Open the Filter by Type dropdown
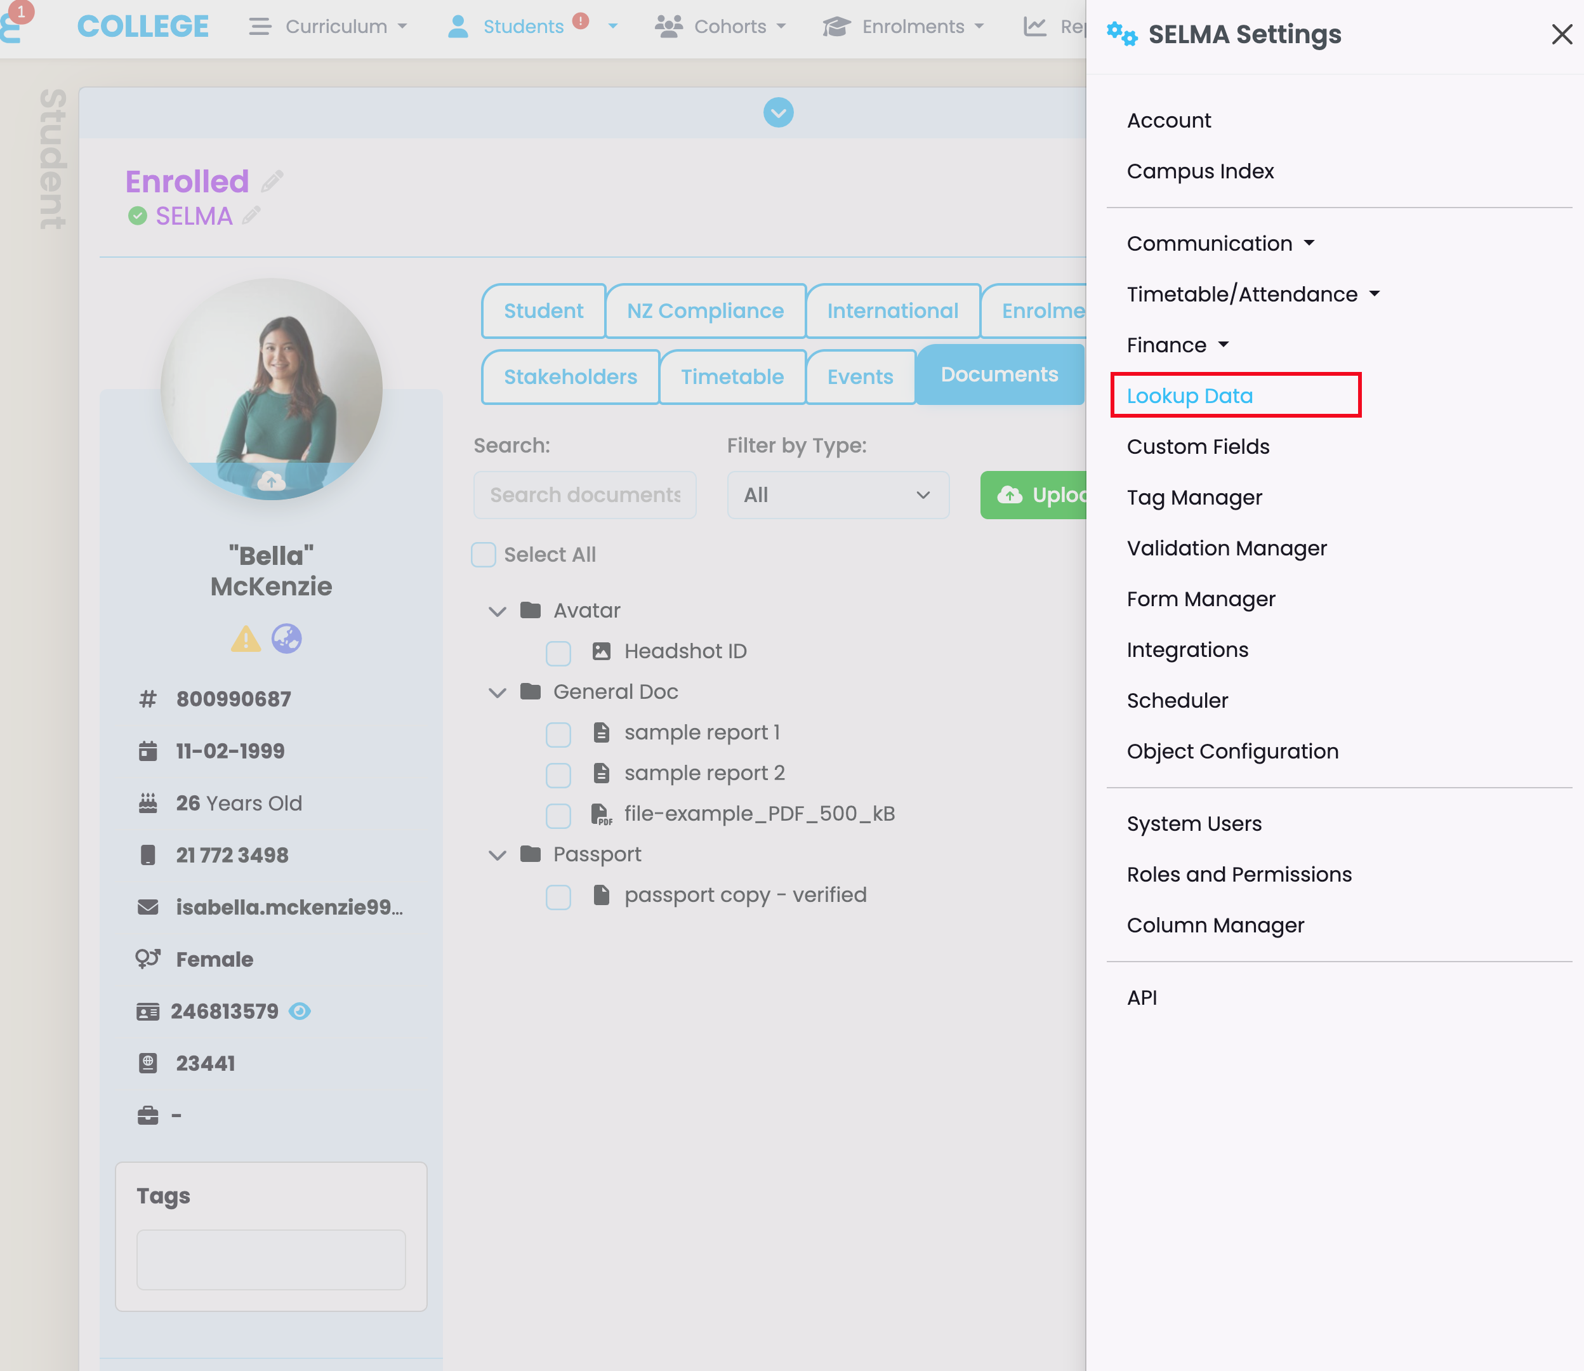 [838, 495]
